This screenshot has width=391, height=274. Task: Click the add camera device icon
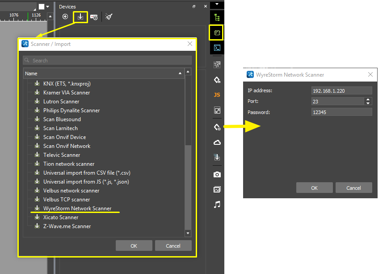pos(94,17)
